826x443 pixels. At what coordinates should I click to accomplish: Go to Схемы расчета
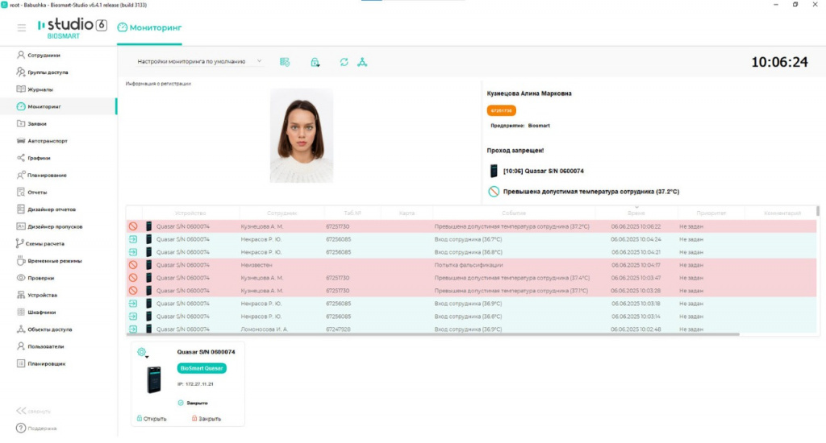coord(40,243)
